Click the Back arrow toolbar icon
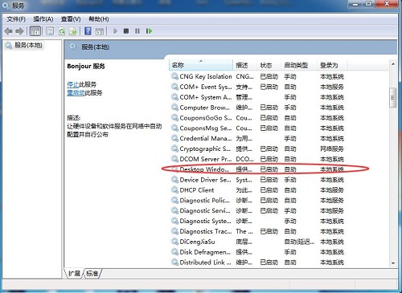The width and height of the screenshot is (402, 293). coord(9,31)
